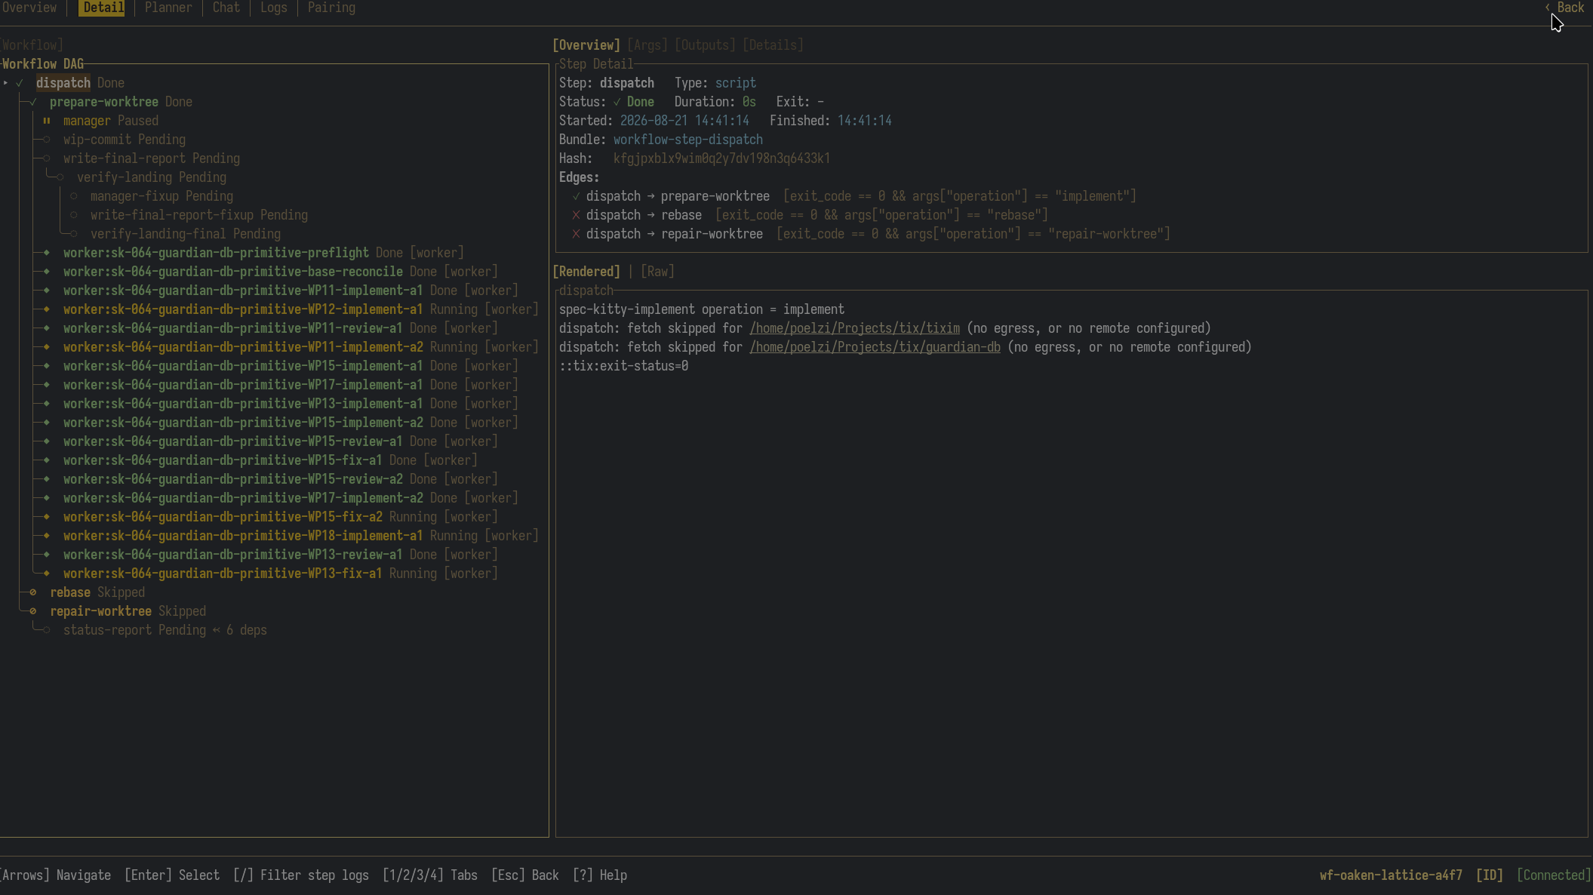Click the verify-landing pending circle icon
The image size is (1593, 895).
pyautogui.click(x=60, y=177)
